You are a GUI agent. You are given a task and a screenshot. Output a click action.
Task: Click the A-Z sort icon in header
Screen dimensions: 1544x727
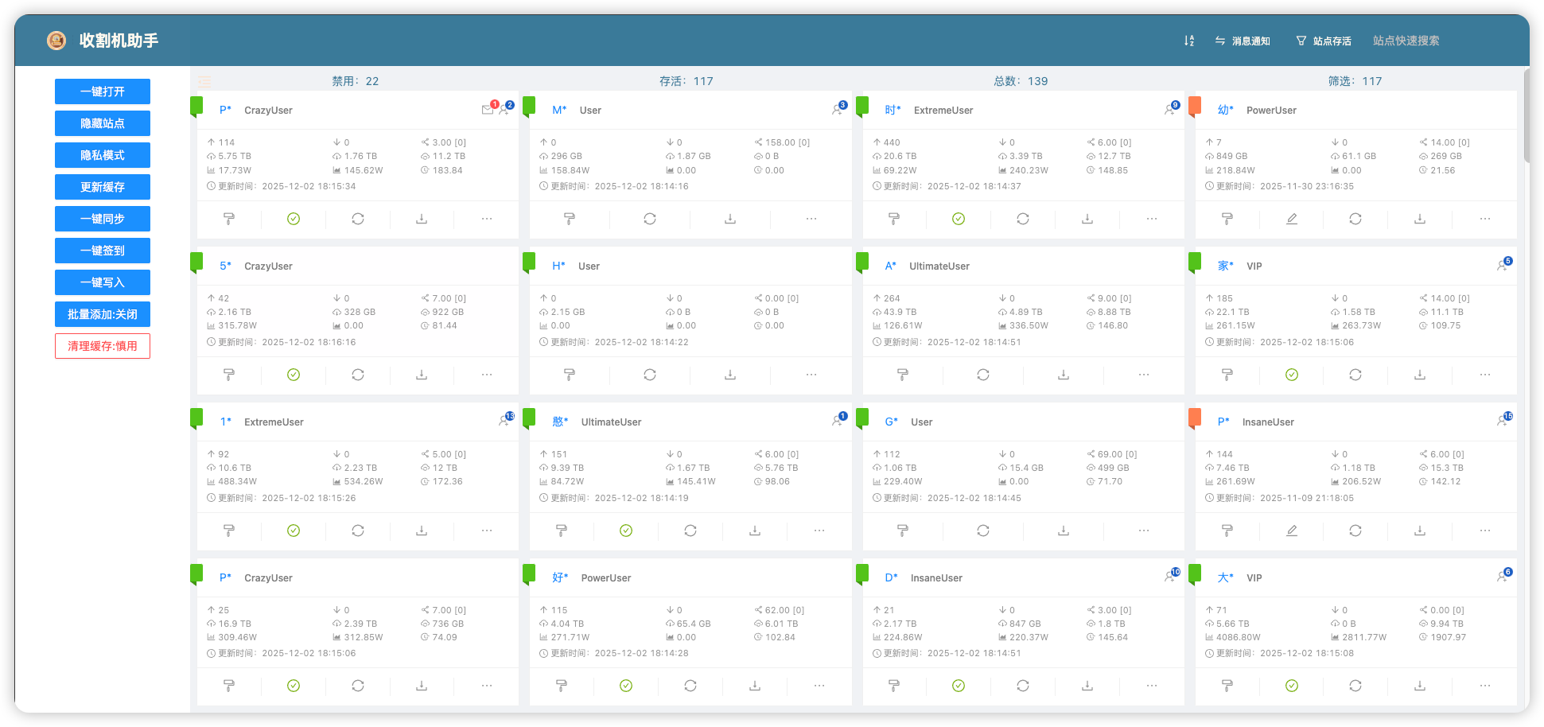click(1188, 41)
